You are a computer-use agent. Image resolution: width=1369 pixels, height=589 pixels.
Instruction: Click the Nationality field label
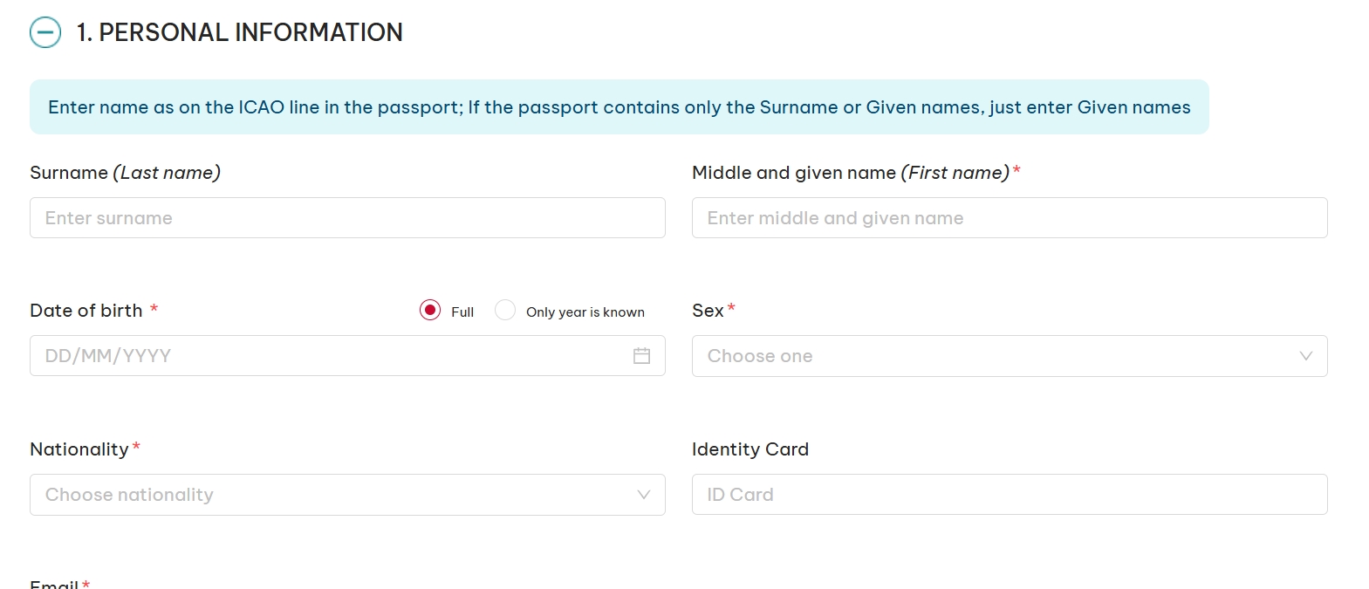[x=79, y=449]
